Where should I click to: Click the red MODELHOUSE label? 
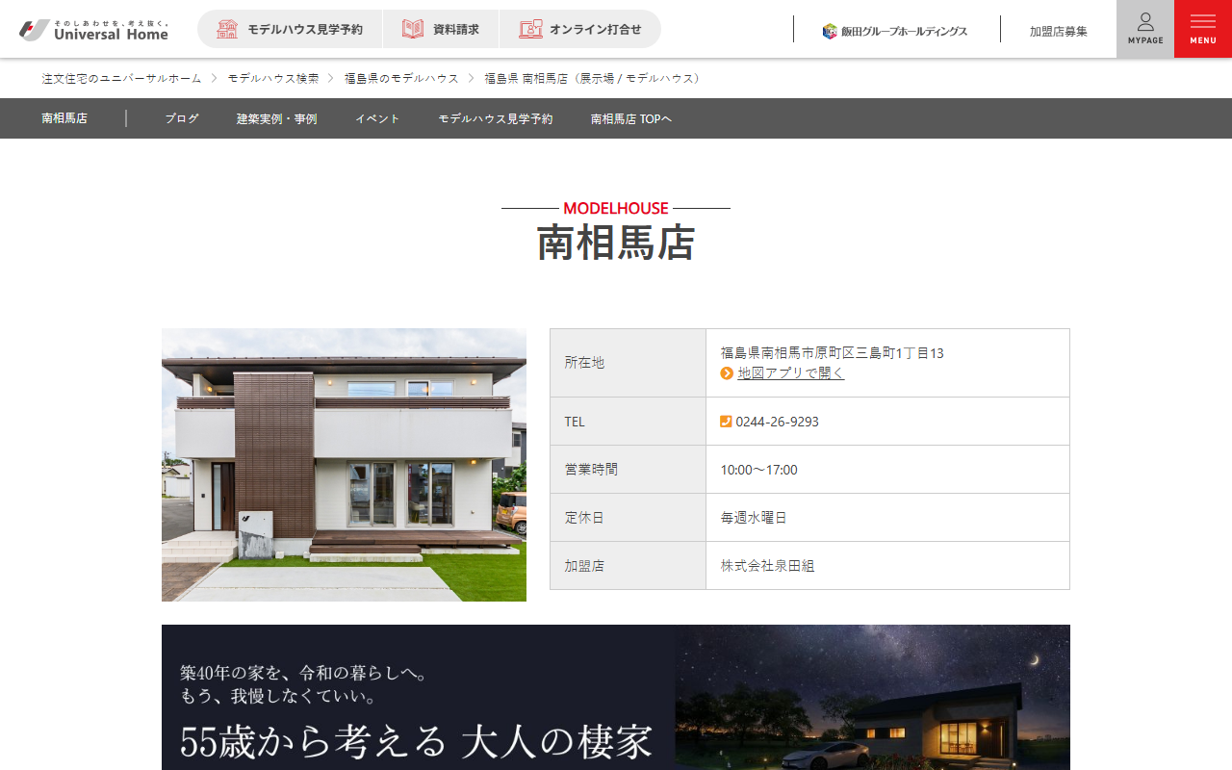pyautogui.click(x=616, y=208)
